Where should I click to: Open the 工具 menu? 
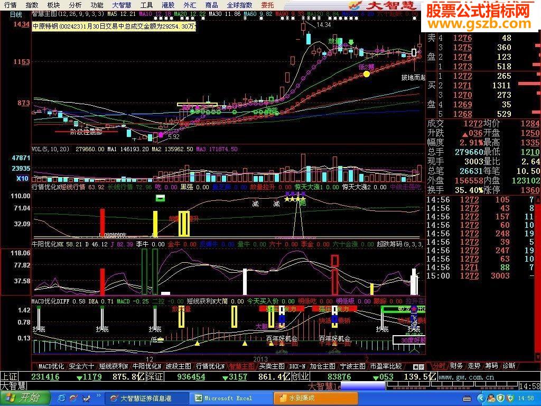[147, 5]
